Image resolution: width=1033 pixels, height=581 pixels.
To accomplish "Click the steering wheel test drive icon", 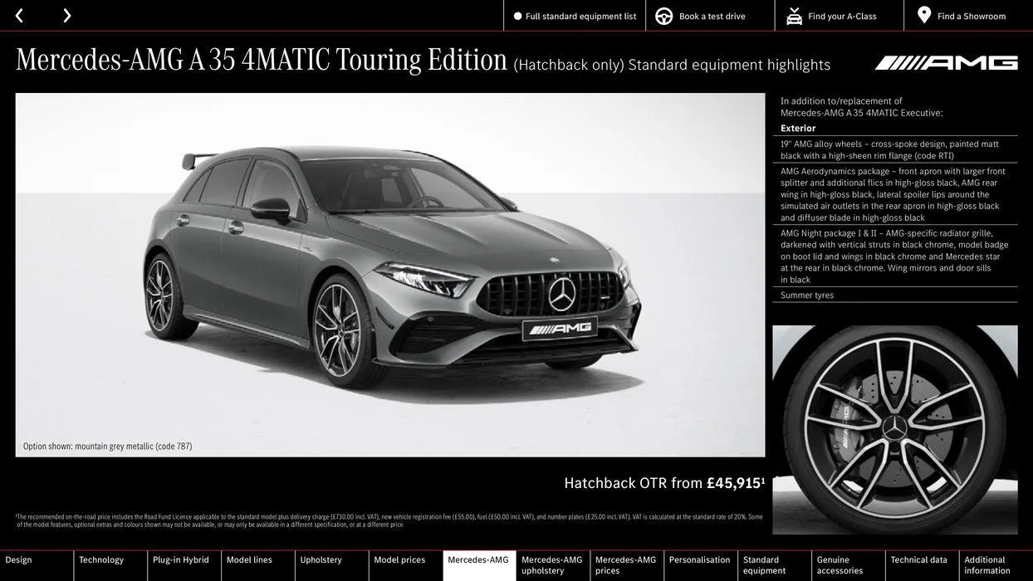I will (664, 16).
